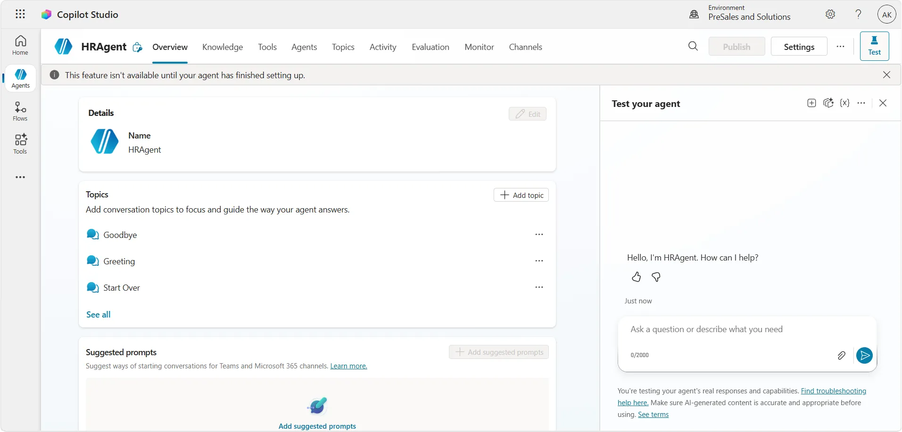Open the Greeting topic
The image size is (902, 432).
pyautogui.click(x=119, y=261)
